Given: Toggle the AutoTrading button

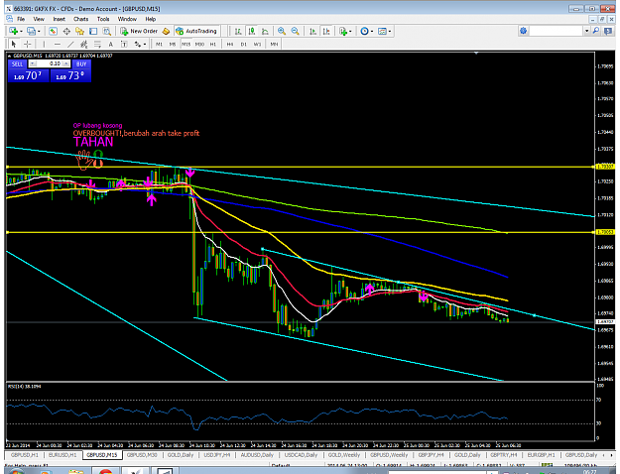Looking at the screenshot, I should (x=197, y=31).
